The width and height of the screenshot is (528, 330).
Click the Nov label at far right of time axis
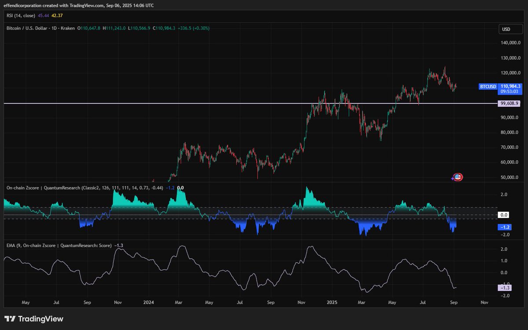click(484, 303)
